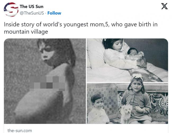Open the large grainy photo on the left

[x=45, y=81]
